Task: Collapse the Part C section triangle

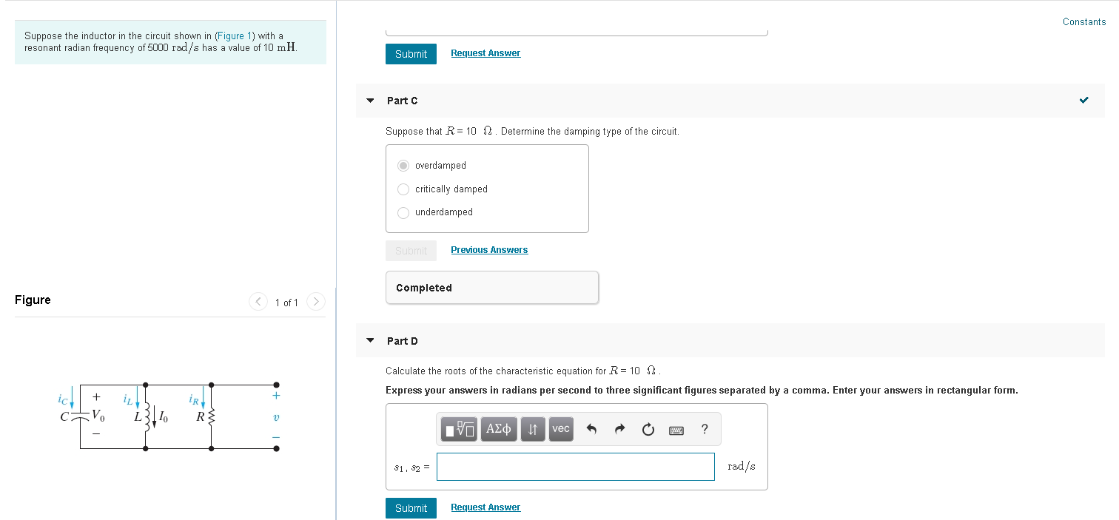Action: pos(371,101)
